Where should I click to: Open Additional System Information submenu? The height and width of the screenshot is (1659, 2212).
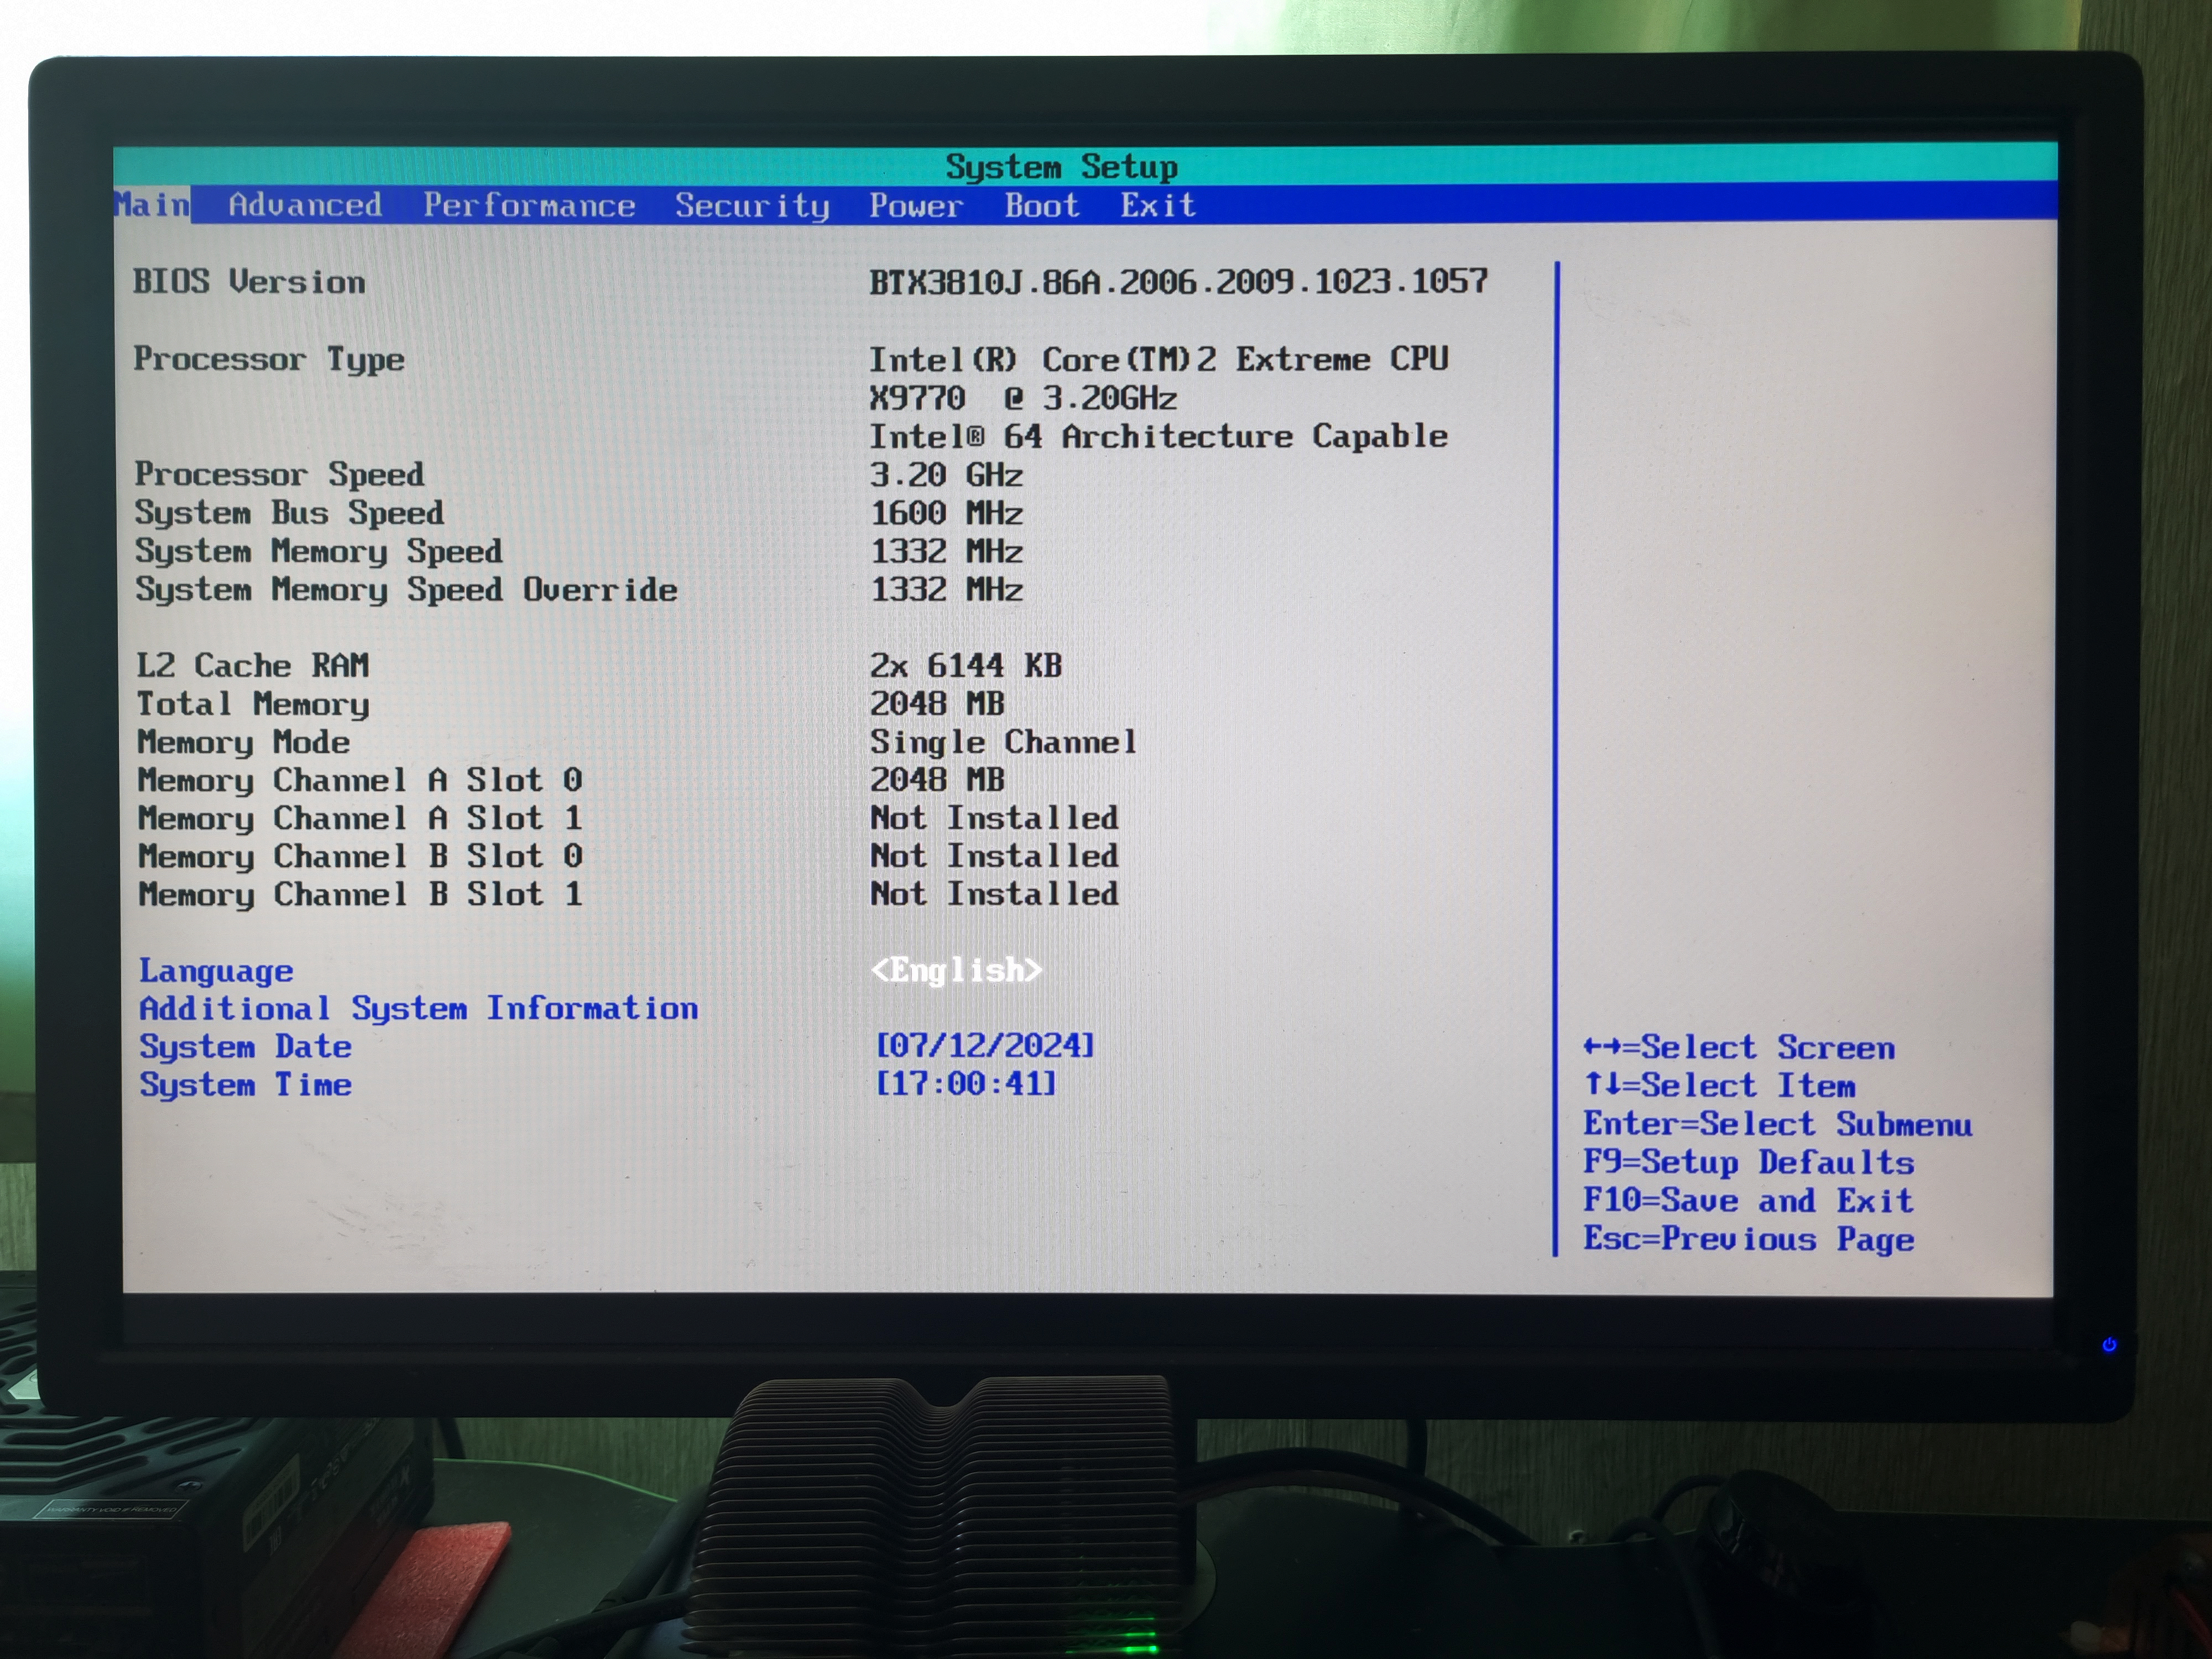click(418, 1008)
